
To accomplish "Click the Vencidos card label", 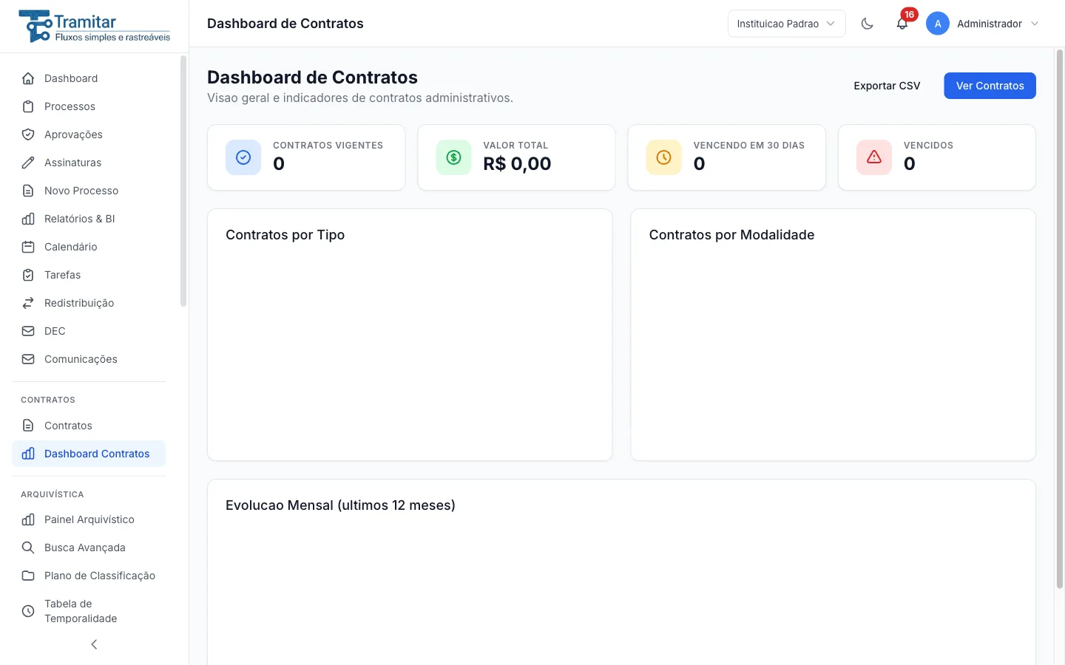I will [928, 146].
